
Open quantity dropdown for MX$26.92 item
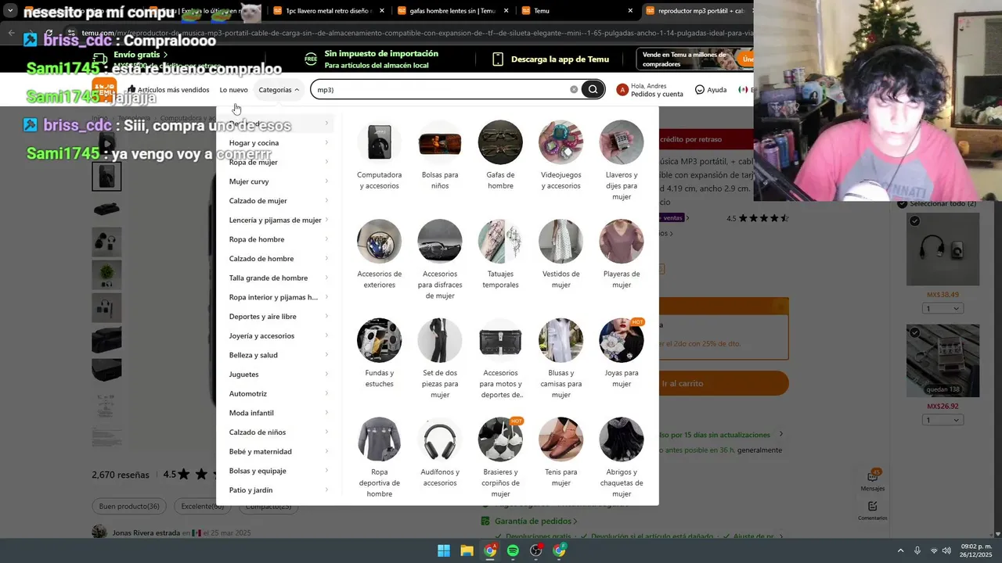tap(943, 420)
